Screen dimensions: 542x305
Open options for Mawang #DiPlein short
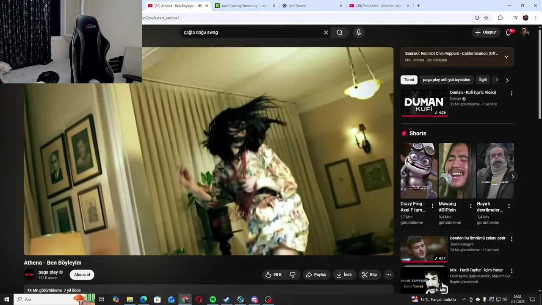(x=470, y=206)
